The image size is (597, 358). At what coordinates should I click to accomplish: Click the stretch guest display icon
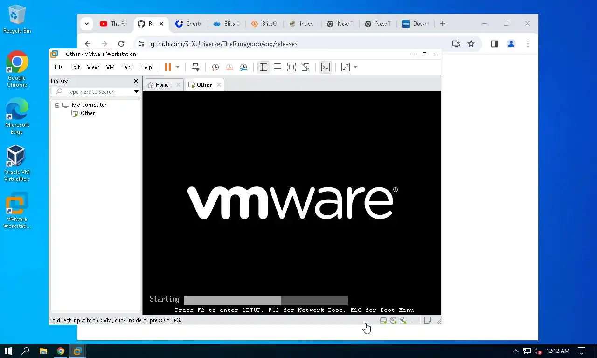pos(346,67)
